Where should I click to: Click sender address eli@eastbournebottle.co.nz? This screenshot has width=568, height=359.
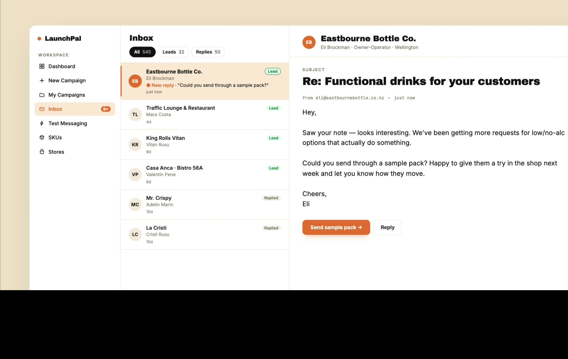pyautogui.click(x=350, y=98)
